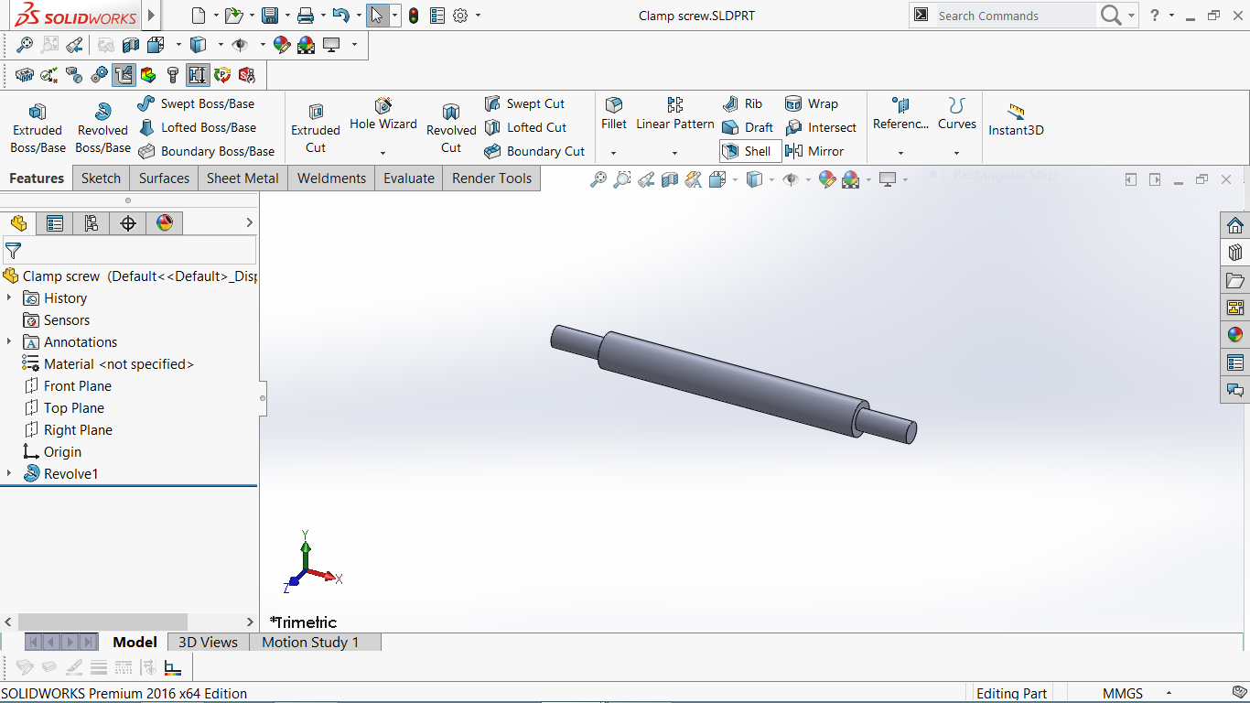Open the DisplayManager appearance tab
The height and width of the screenshot is (703, 1250).
click(x=165, y=223)
